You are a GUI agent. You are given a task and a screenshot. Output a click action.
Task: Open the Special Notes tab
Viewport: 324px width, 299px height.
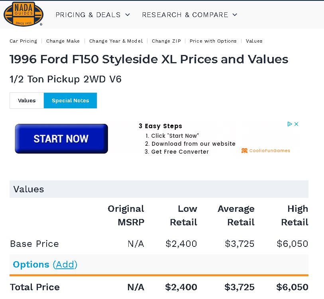70,100
